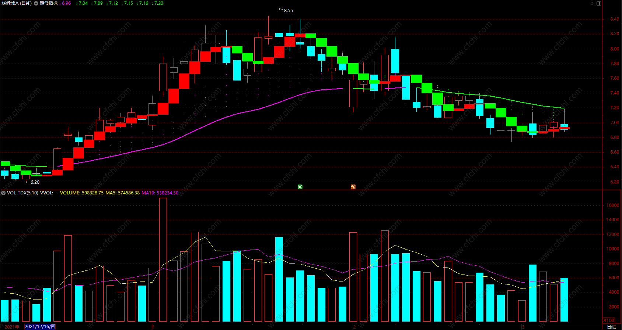Click the 7.16 indicator value
The width and height of the screenshot is (622, 330).
pyautogui.click(x=144, y=3)
